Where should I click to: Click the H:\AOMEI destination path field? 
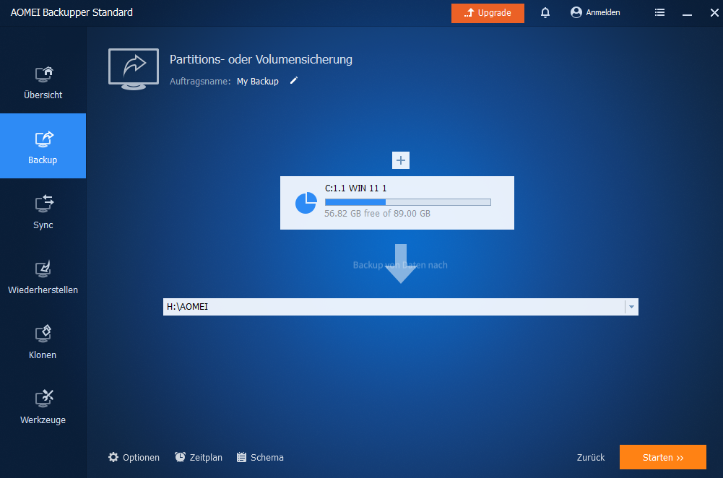[x=394, y=307]
